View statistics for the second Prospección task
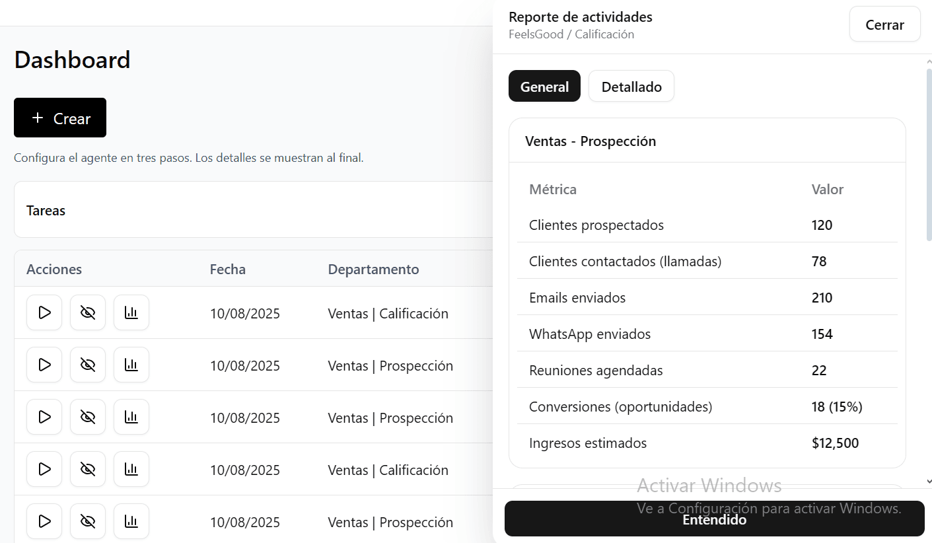This screenshot has height=543, width=932. [131, 417]
